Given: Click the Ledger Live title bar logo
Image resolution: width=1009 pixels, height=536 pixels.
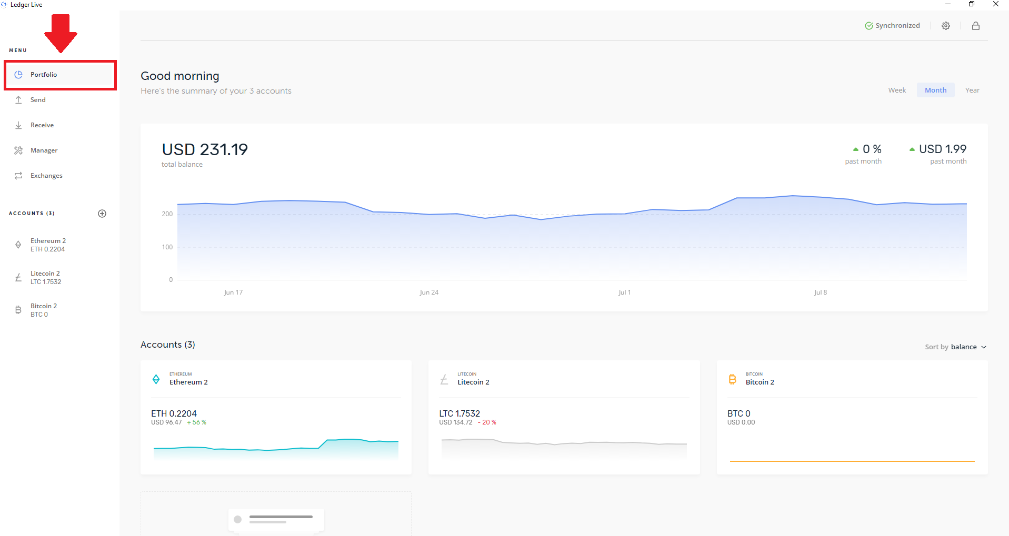Looking at the screenshot, I should (x=4, y=5).
